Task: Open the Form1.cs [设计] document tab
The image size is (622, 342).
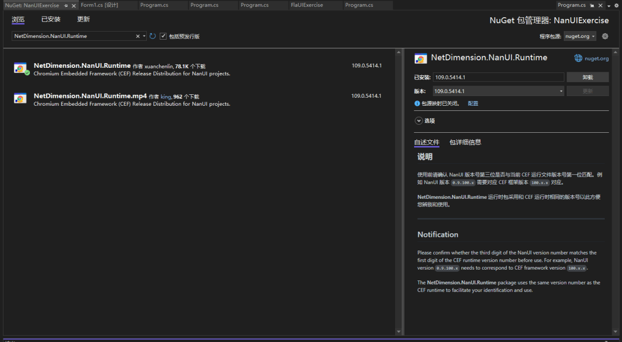Action: [x=100, y=5]
